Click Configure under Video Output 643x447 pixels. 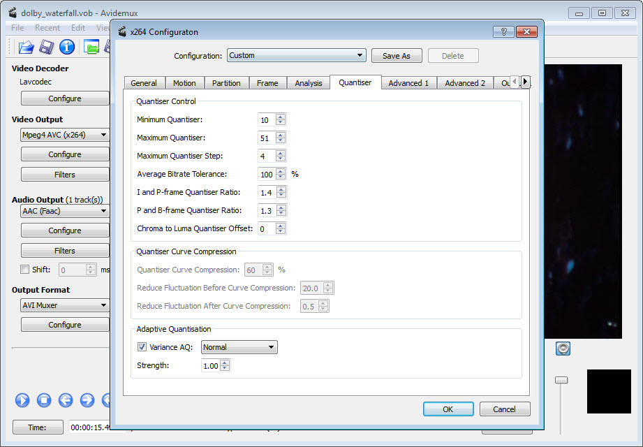tap(65, 154)
